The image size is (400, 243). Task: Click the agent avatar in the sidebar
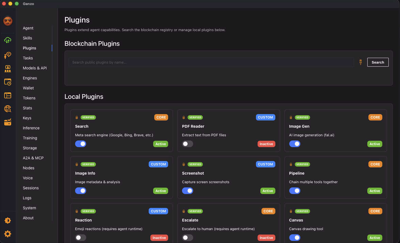pos(8,21)
